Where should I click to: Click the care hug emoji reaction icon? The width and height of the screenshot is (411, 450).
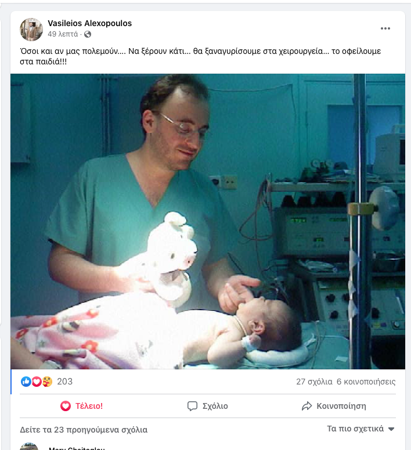(x=47, y=382)
